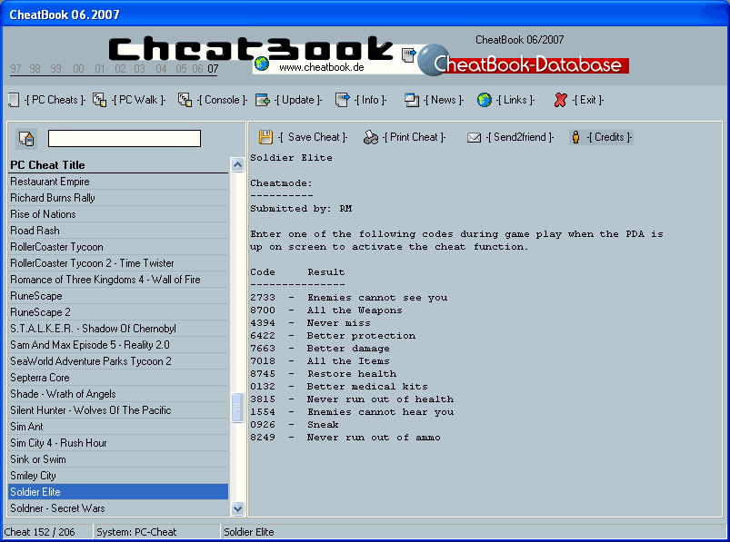Select Rise of Nations in the list

(118, 214)
